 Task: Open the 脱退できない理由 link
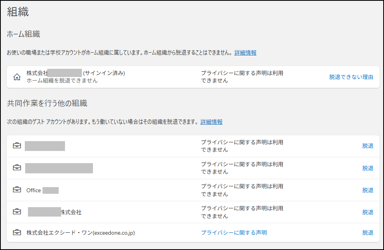click(x=351, y=77)
